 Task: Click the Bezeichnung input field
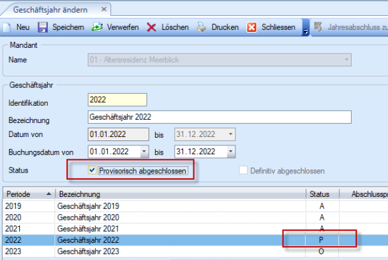tap(220, 117)
